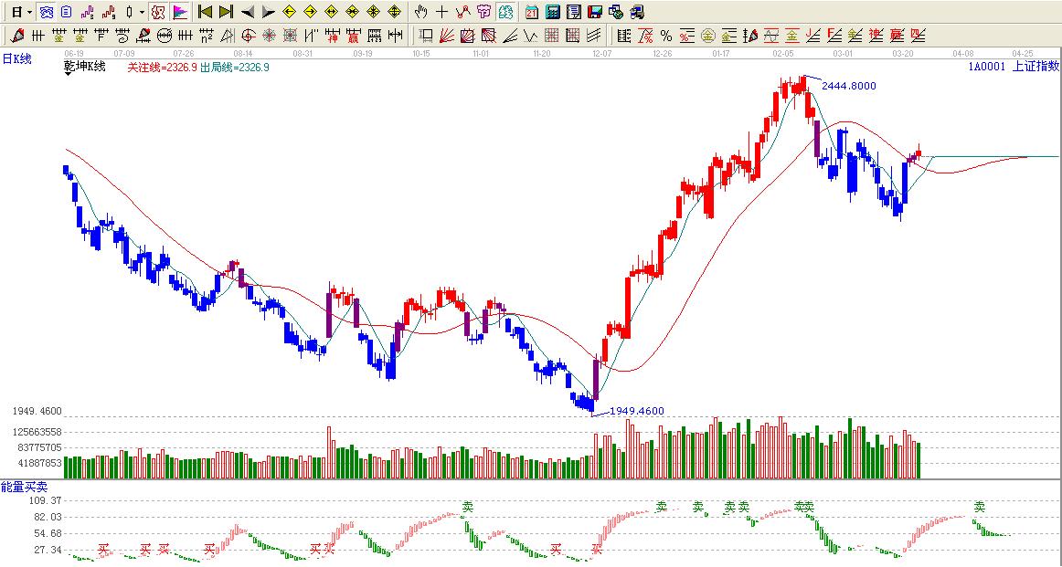Toggle the yellow left-arrow diamond button

(x=289, y=12)
